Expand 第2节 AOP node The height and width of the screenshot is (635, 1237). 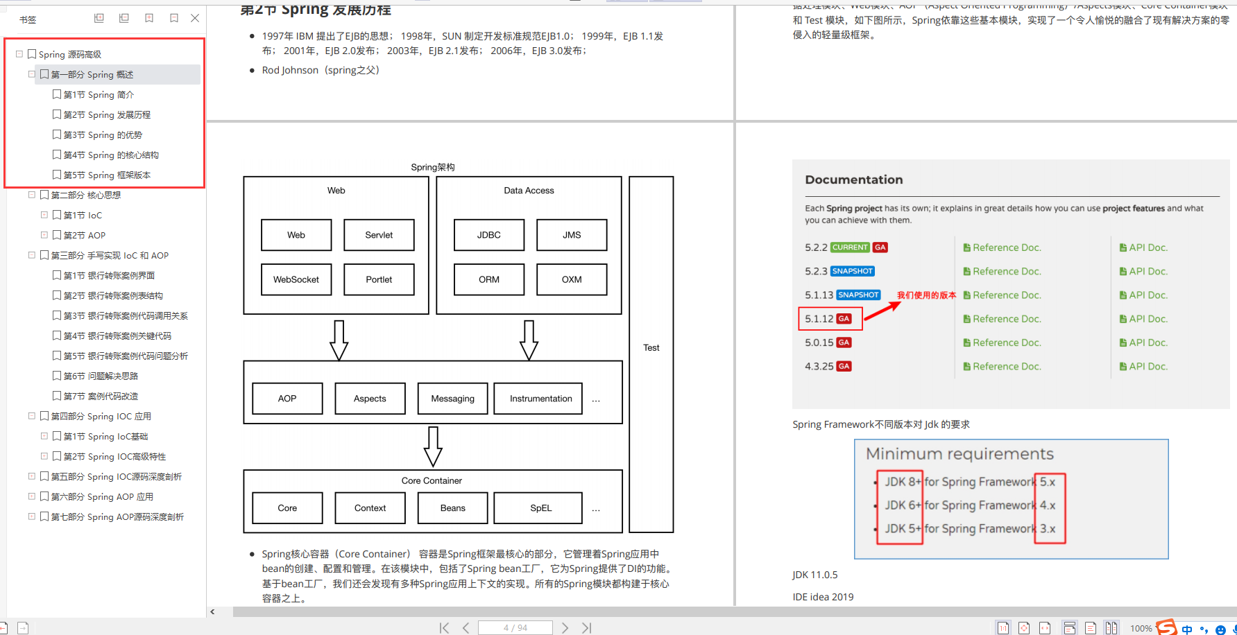click(x=44, y=235)
